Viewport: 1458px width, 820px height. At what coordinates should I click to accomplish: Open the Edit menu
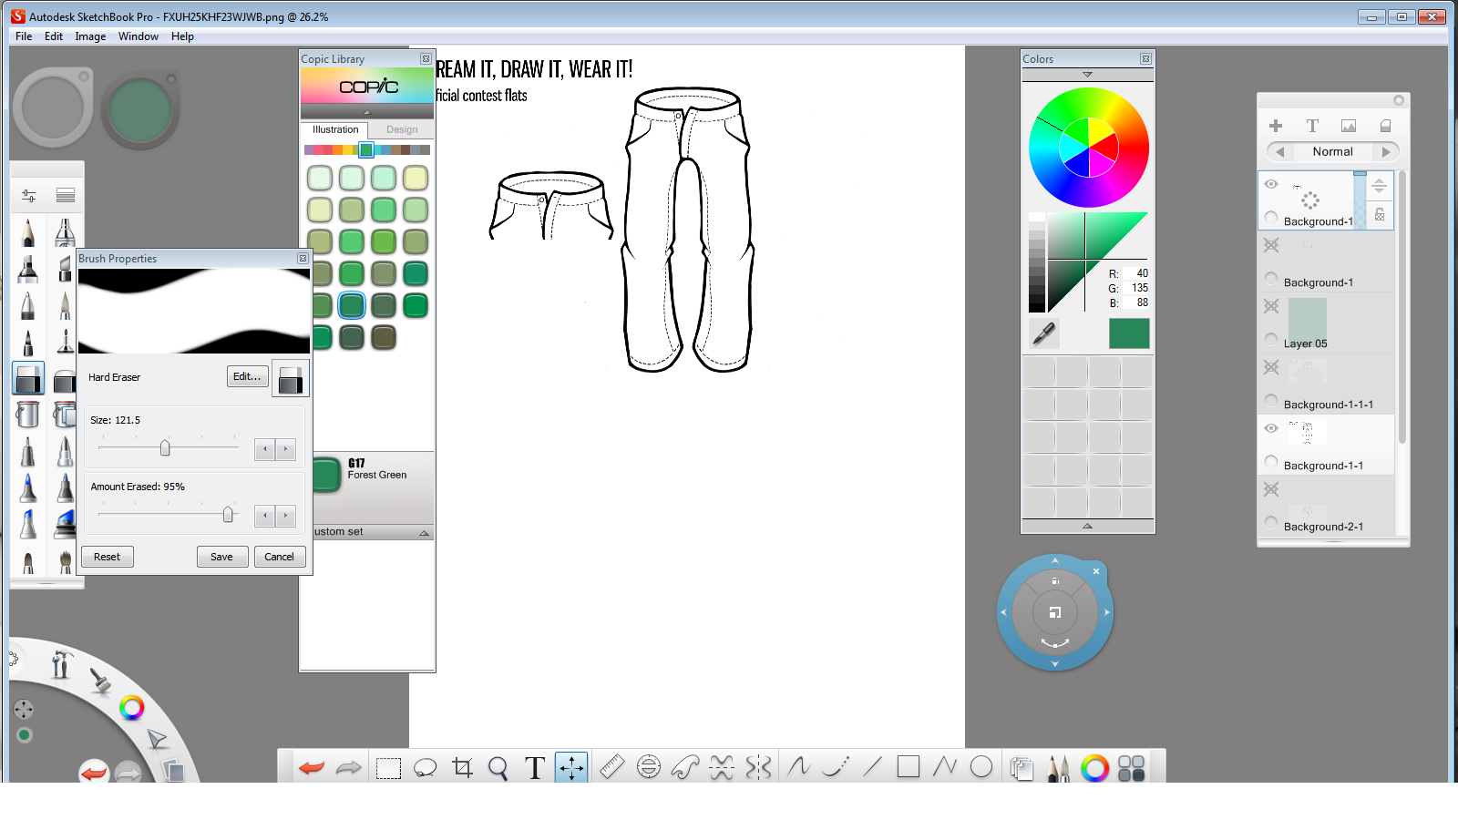[x=54, y=36]
